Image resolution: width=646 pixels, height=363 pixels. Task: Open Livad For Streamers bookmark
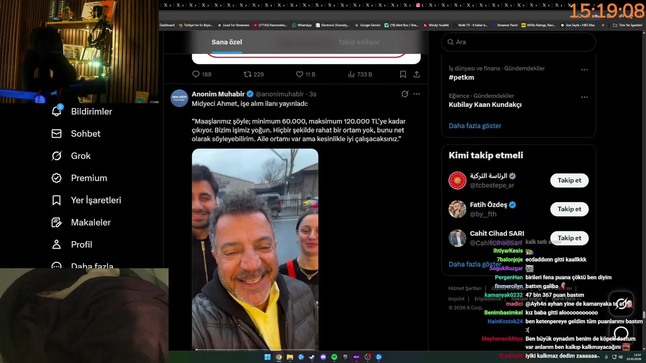point(234,25)
